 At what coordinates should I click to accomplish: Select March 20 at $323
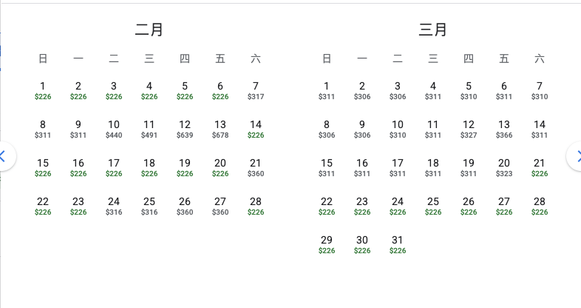pyautogui.click(x=504, y=167)
